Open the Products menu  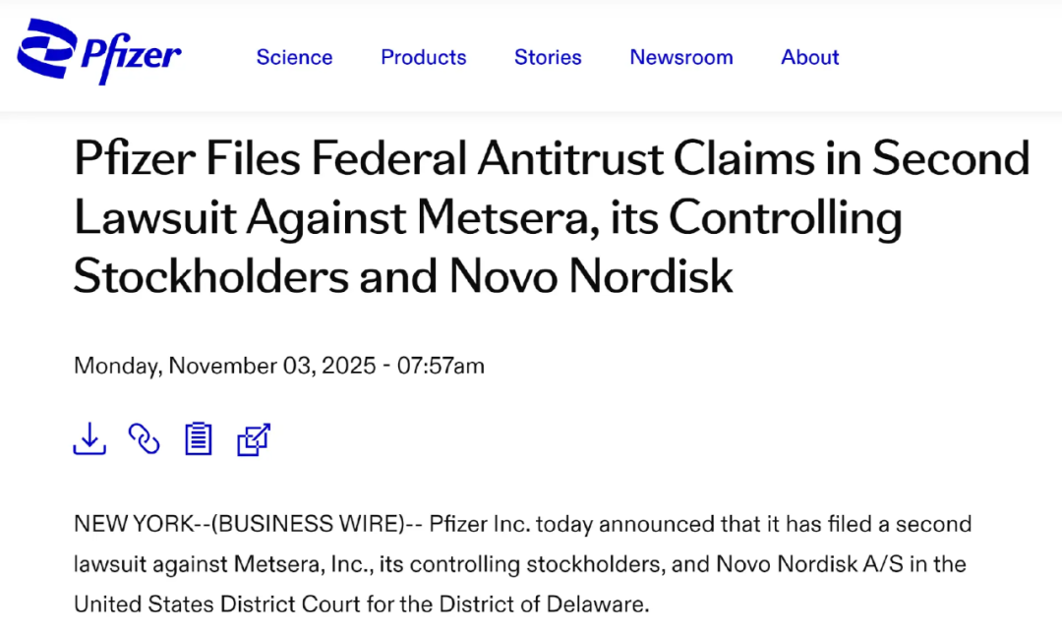click(423, 57)
